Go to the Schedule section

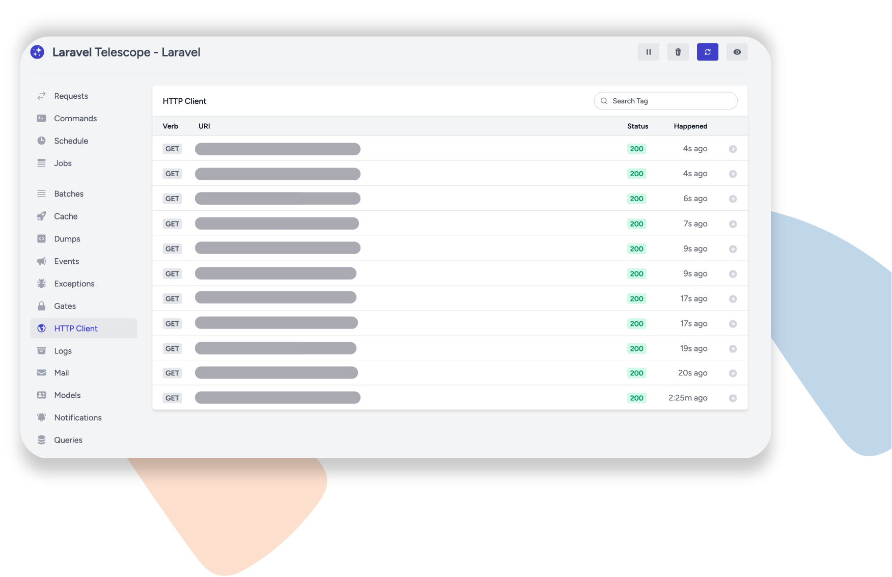tap(71, 141)
